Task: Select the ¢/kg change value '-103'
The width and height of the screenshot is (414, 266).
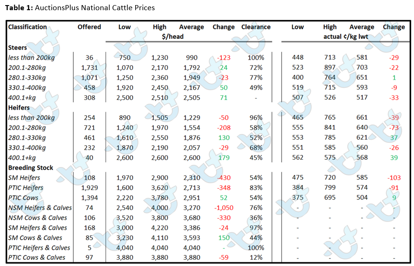Action: (x=394, y=178)
